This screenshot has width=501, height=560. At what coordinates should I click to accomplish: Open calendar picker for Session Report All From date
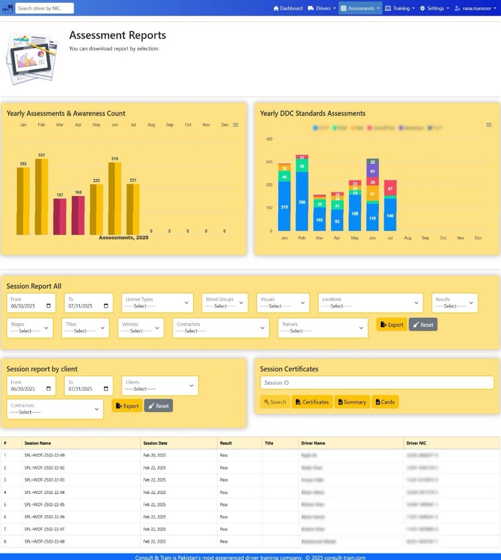pyautogui.click(x=49, y=306)
